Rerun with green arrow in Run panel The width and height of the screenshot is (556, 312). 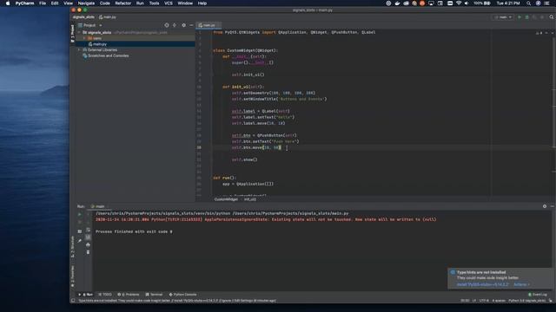[x=79, y=214]
